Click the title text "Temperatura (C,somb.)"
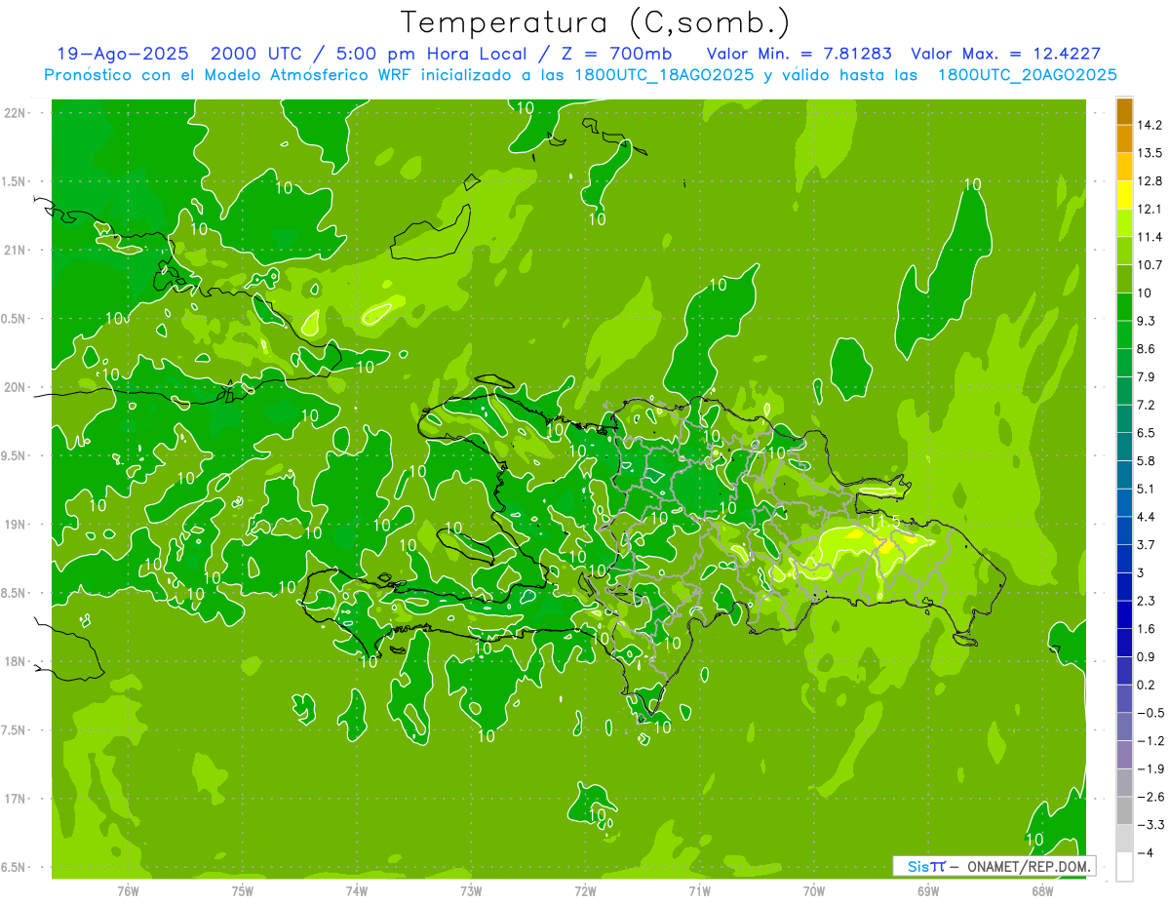 point(595,22)
